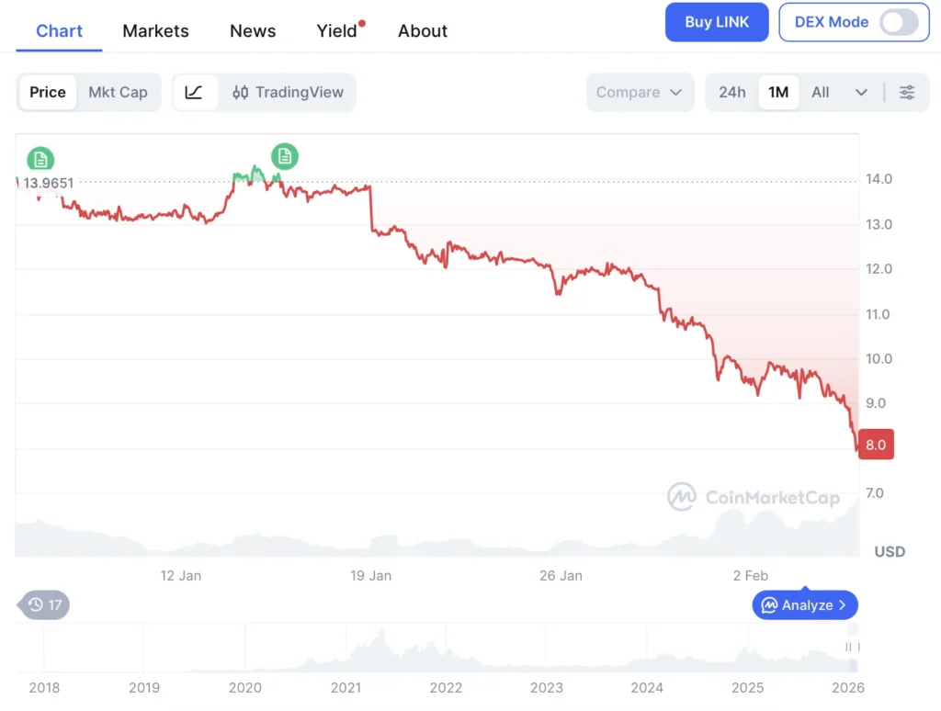The width and height of the screenshot is (941, 711).
Task: Open chart history showing 17 events
Action: [42, 605]
